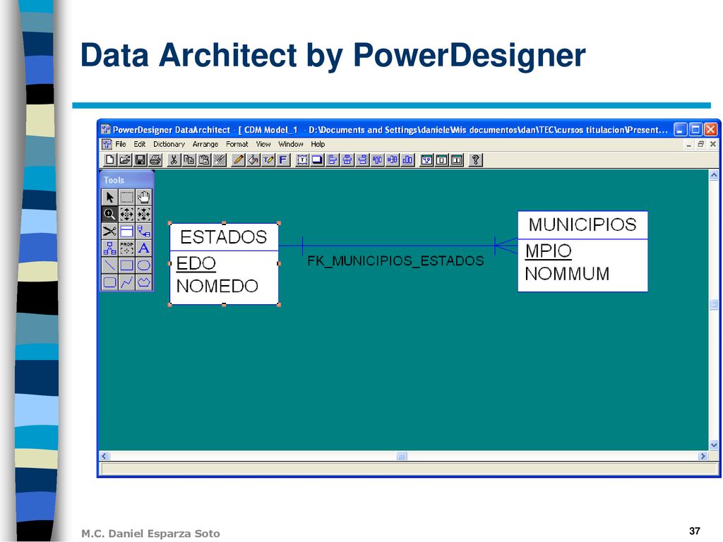
Task: Select the Rectangle shape tool
Action: click(127, 265)
